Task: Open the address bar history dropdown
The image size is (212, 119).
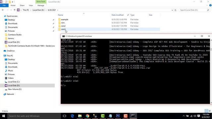Action: (x=172, y=10)
